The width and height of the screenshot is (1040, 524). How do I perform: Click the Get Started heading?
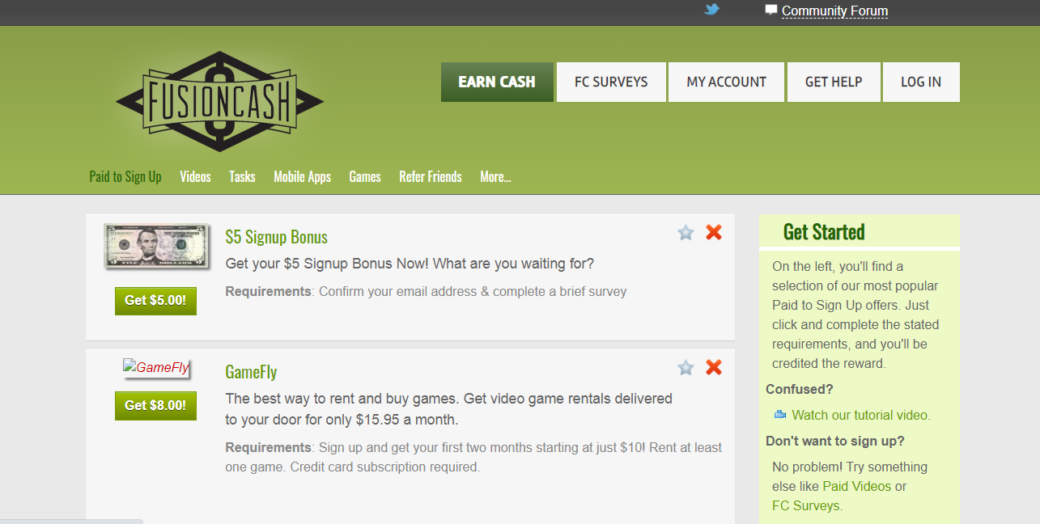pos(824,232)
